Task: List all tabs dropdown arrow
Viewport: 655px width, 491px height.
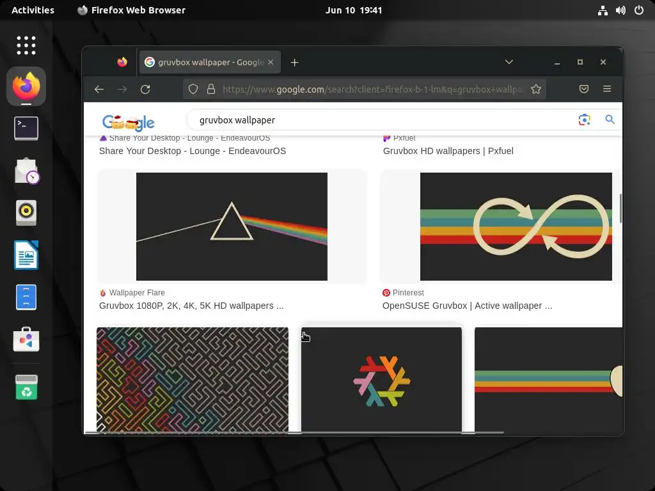Action: 509,62
